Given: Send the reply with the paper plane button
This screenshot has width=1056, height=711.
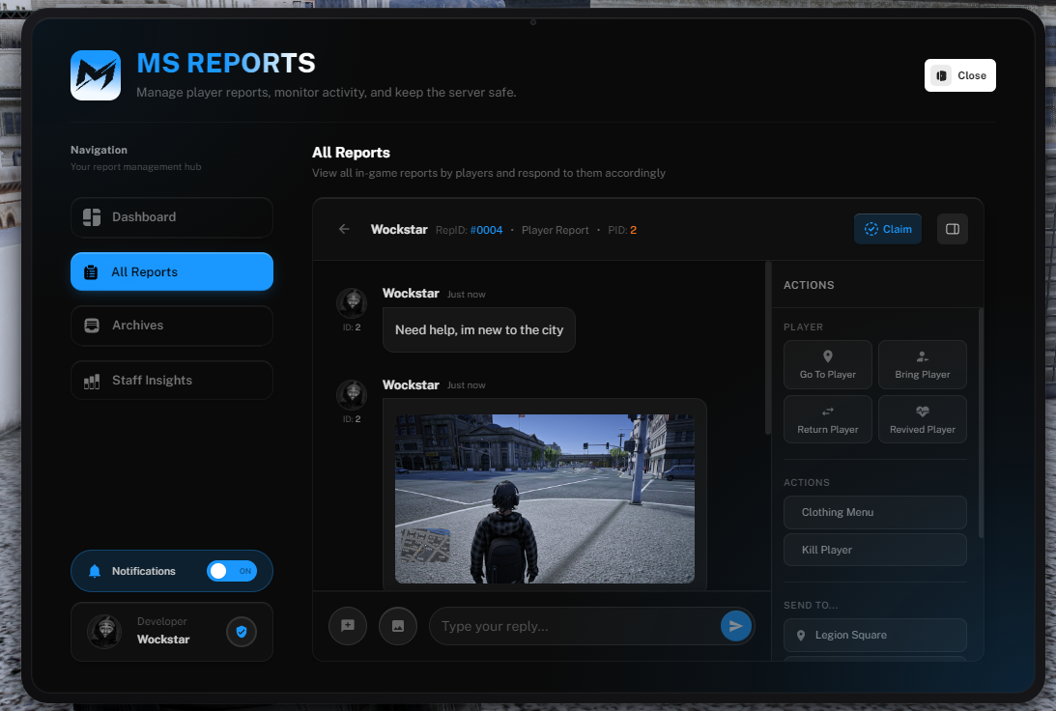Looking at the screenshot, I should tap(735, 626).
